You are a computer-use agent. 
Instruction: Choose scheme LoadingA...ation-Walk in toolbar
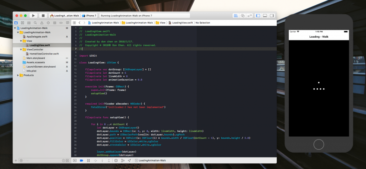click(x=65, y=16)
